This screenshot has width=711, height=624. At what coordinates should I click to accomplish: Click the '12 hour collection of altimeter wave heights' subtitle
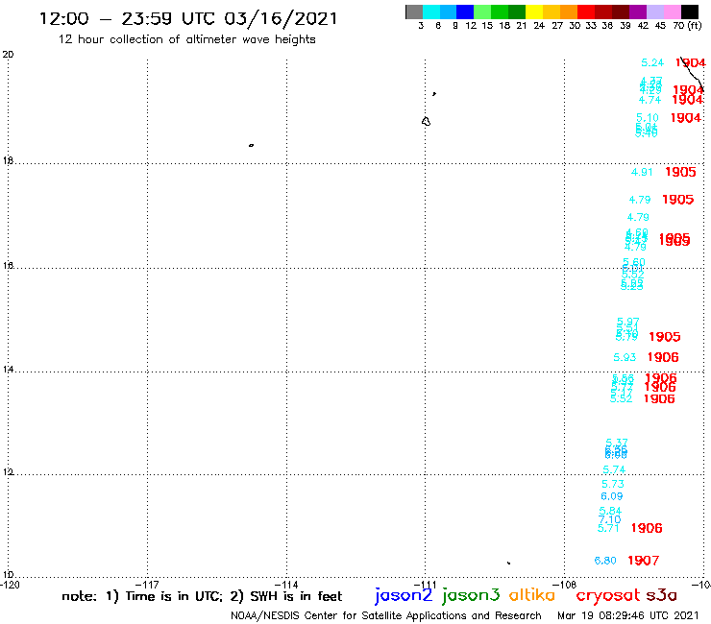186,39
